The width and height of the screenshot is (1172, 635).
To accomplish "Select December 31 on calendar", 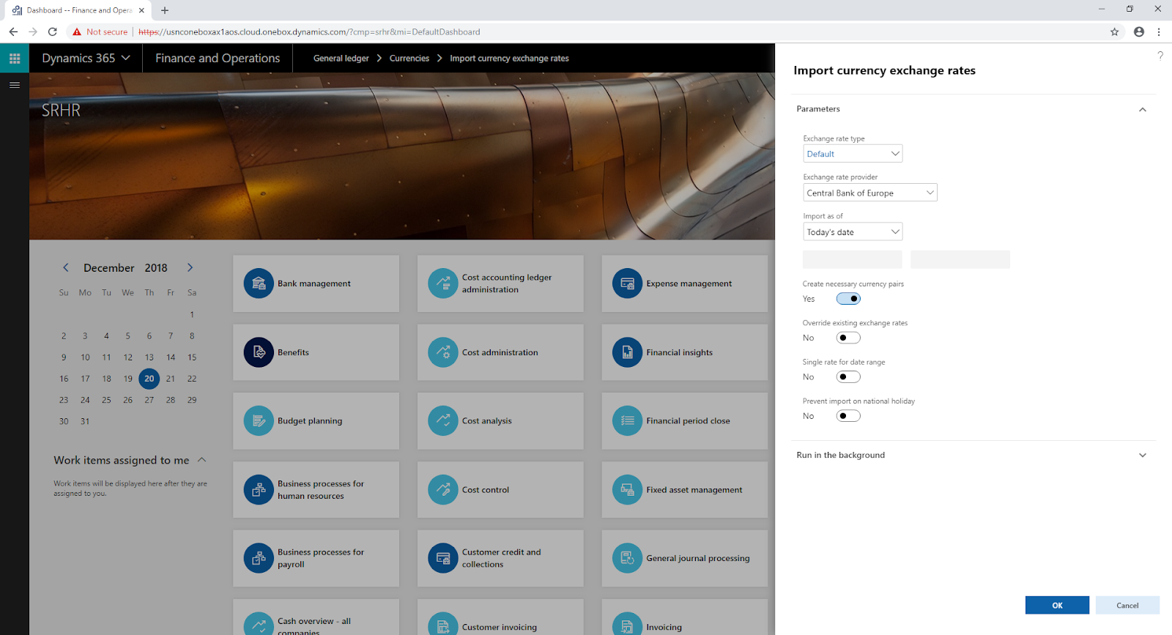I will (x=85, y=421).
